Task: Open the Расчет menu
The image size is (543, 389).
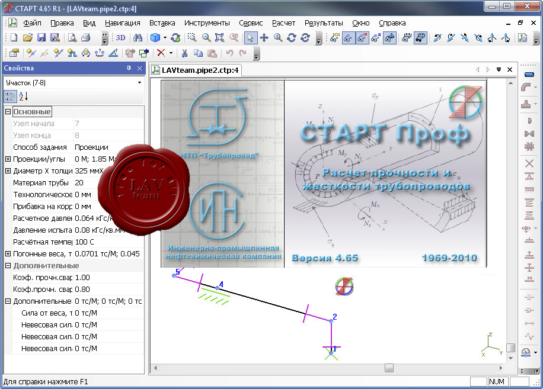Action: click(x=283, y=23)
